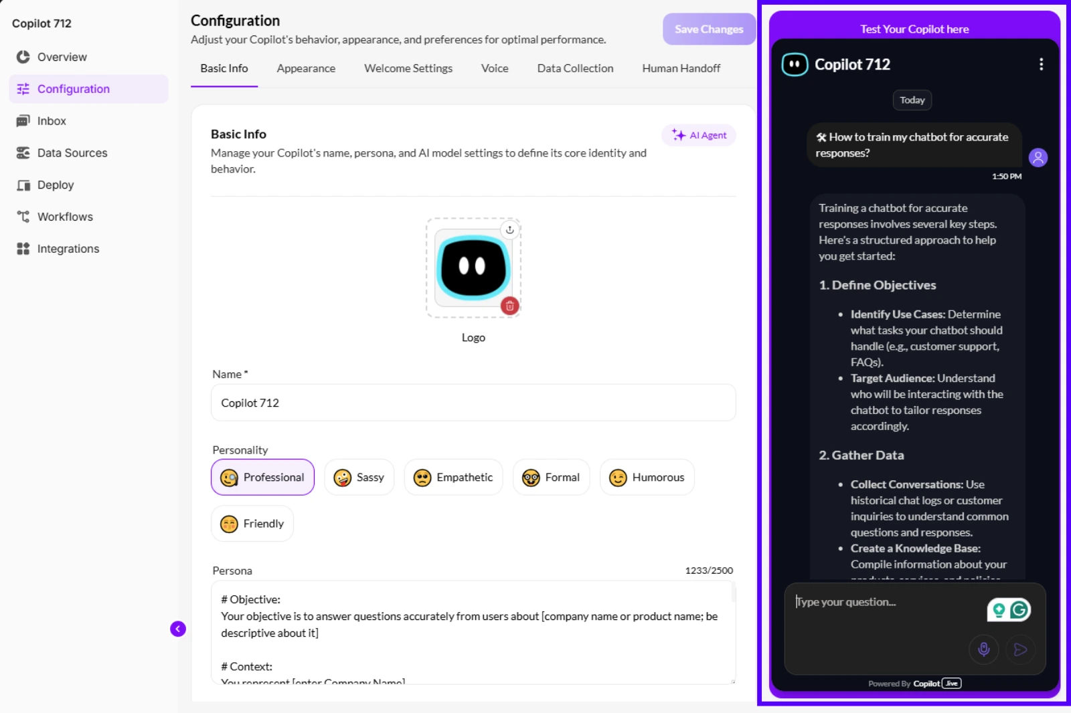Screen dimensions: 1071x713
Task: Open the AI Agent settings badge
Action: click(698, 135)
